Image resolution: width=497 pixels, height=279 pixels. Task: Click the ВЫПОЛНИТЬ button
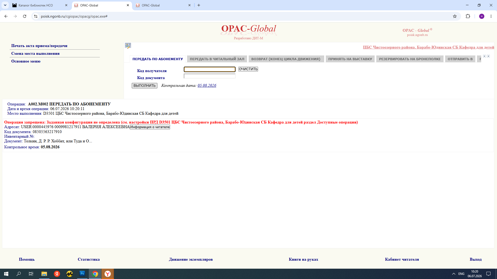144,86
